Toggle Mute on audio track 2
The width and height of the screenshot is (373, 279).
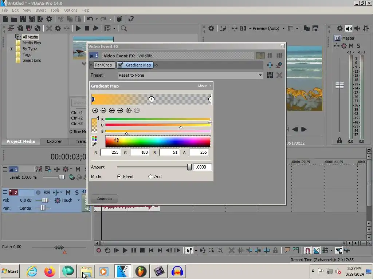68,193
